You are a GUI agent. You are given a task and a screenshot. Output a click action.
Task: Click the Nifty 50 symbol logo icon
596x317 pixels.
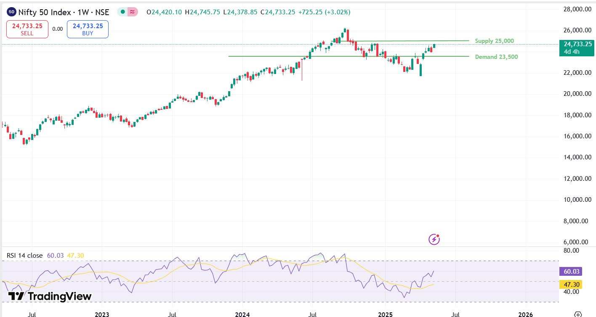pos(12,12)
